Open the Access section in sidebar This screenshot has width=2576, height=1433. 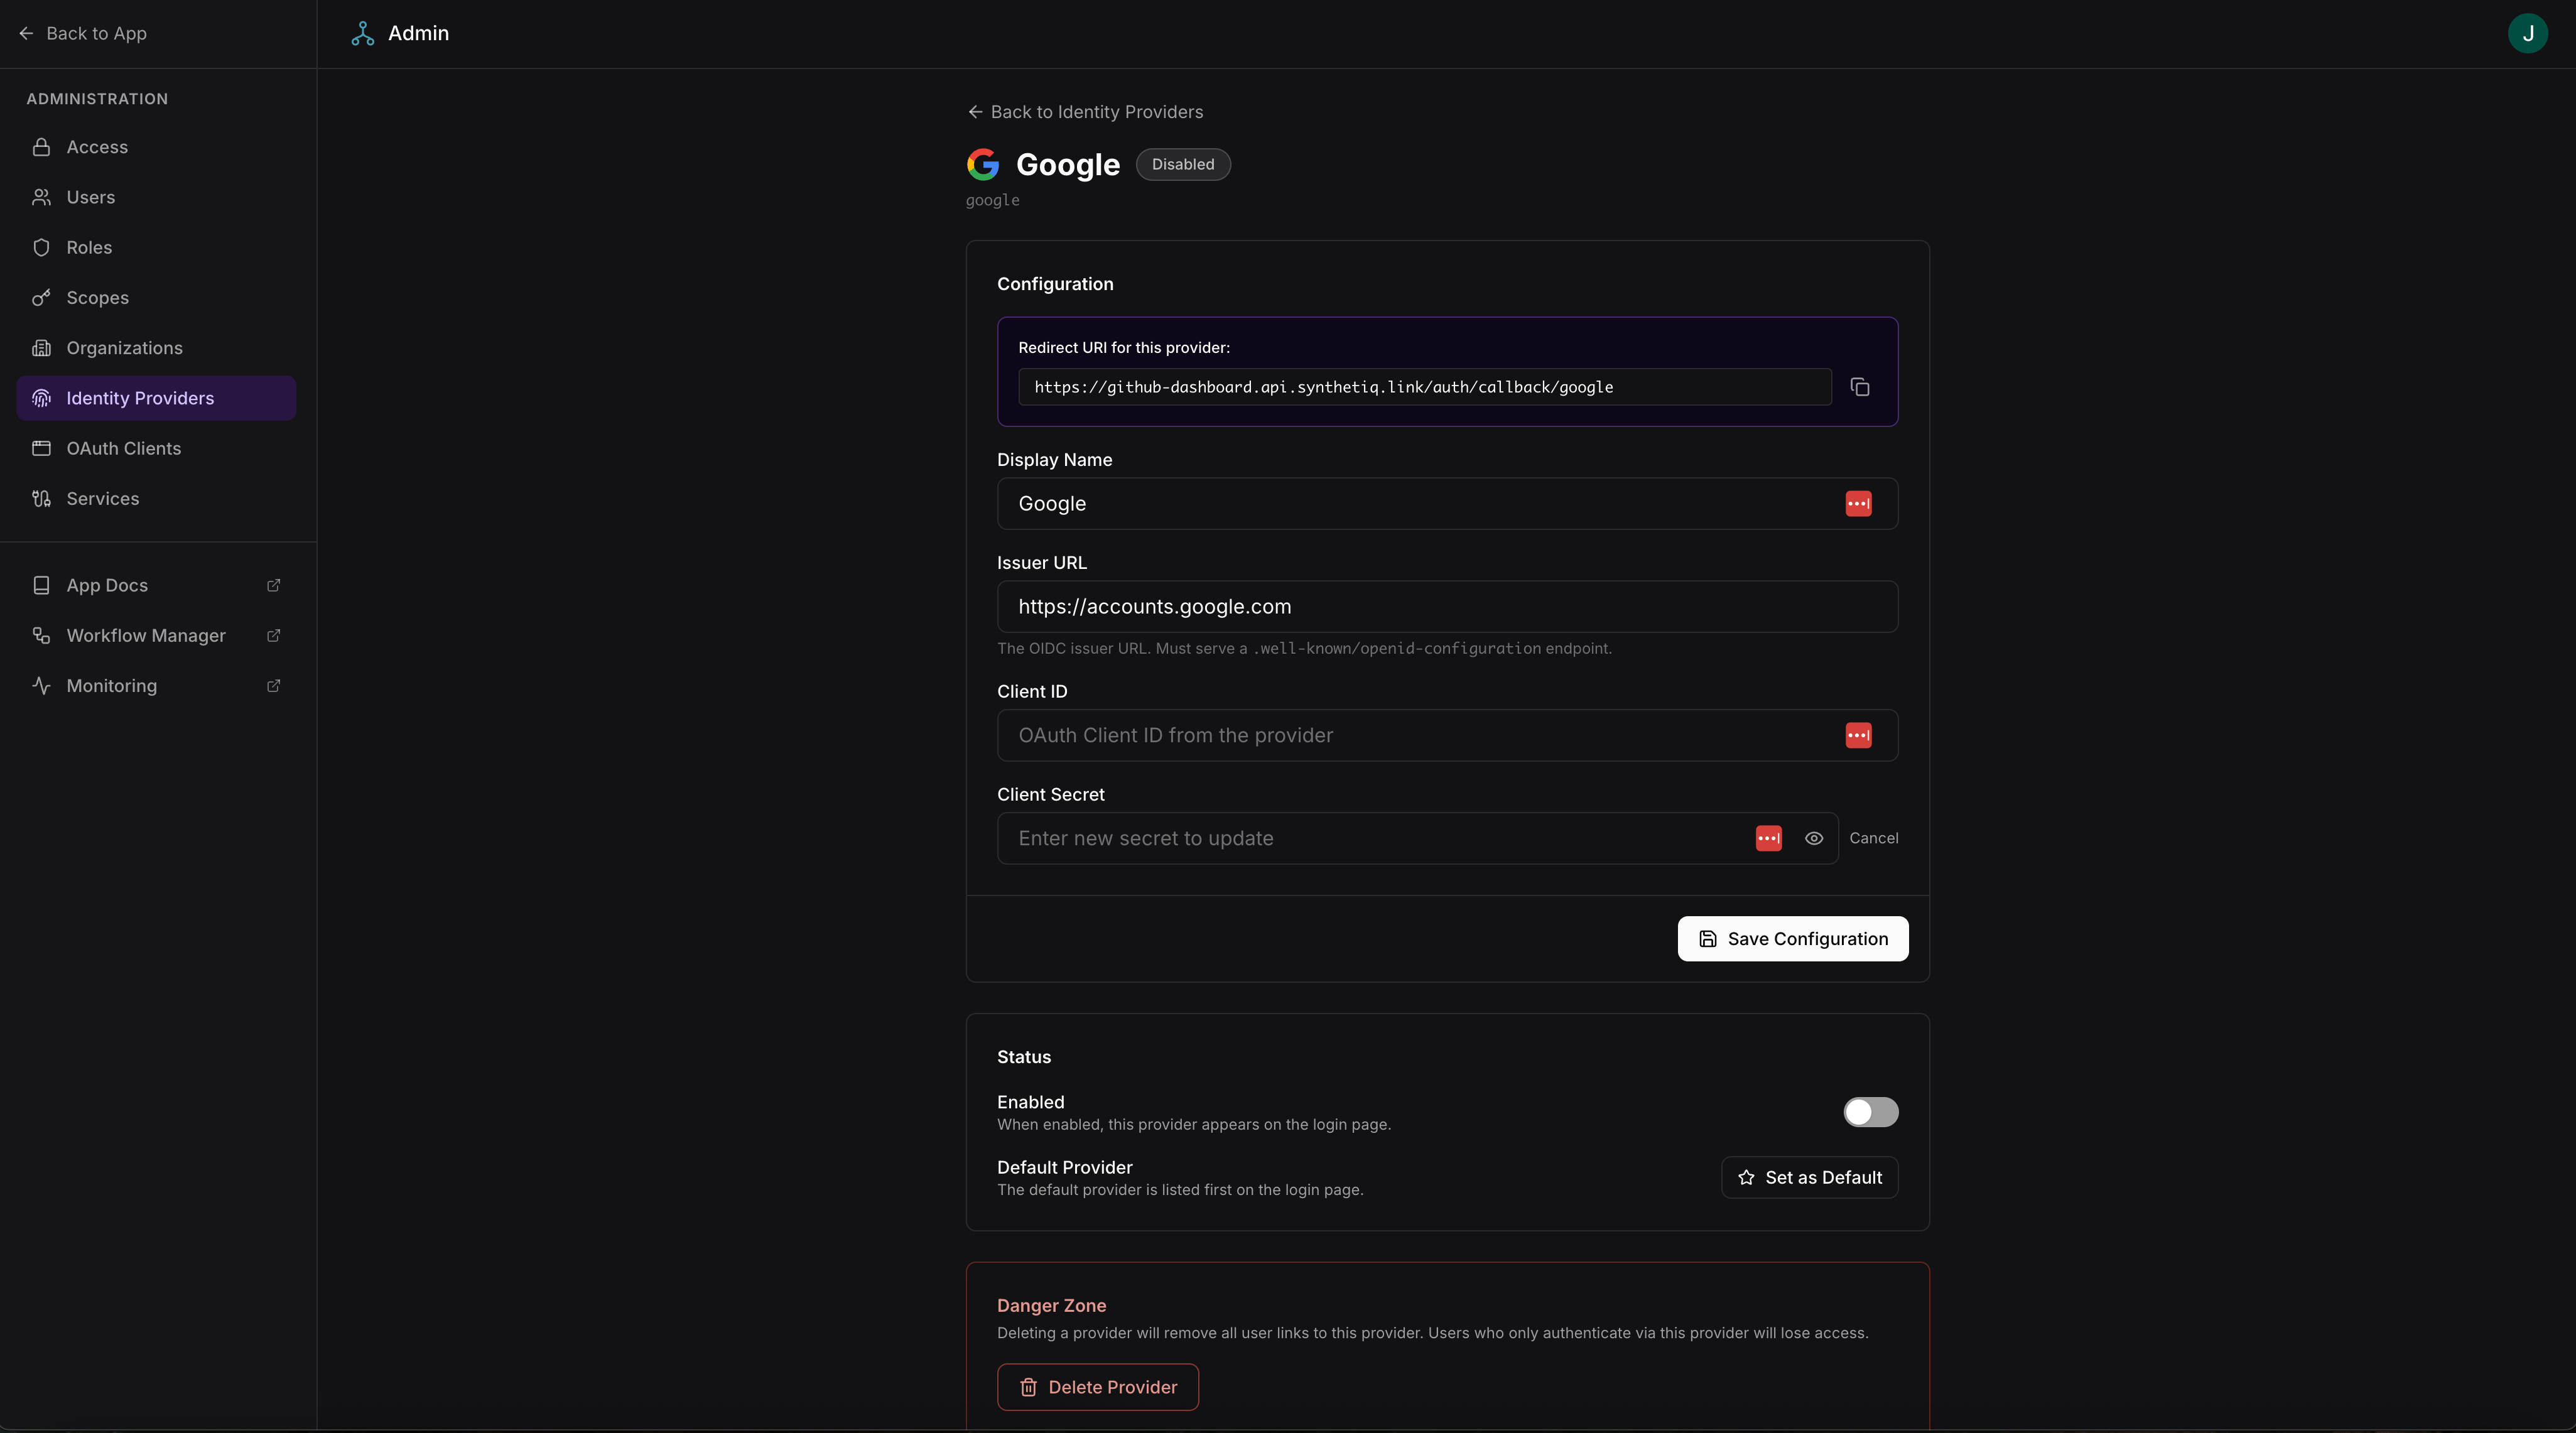[x=156, y=147]
